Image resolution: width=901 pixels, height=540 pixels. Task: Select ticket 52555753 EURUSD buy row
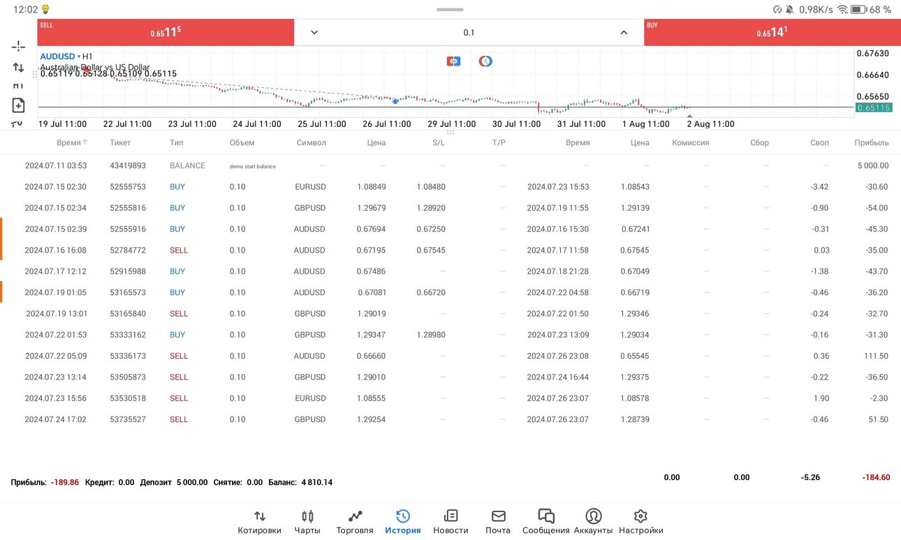point(450,187)
